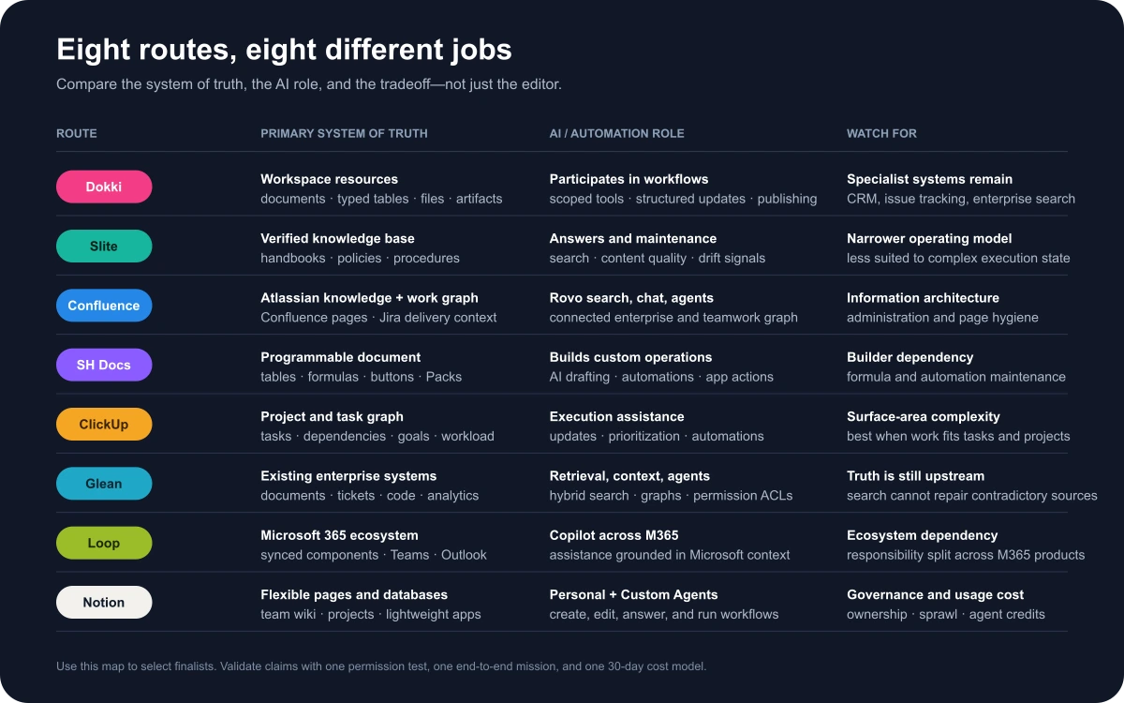1124x703 pixels.
Task: Click the green Loop pill
Action: (x=104, y=543)
